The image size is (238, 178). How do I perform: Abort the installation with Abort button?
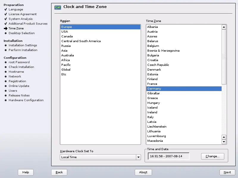tap(143, 172)
